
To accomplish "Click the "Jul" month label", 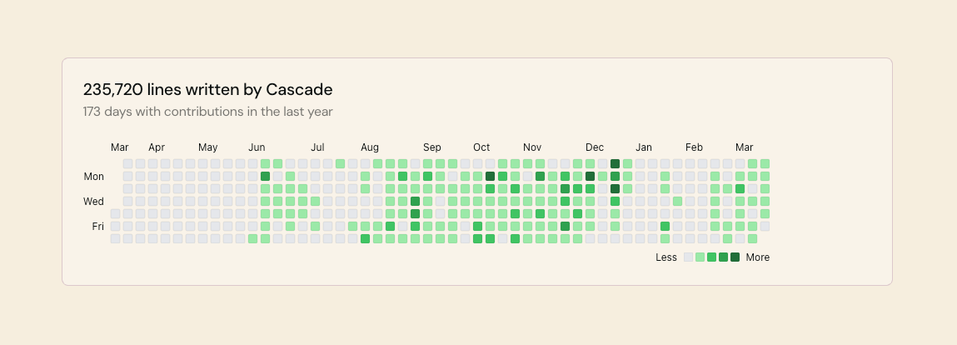I will click(x=317, y=147).
